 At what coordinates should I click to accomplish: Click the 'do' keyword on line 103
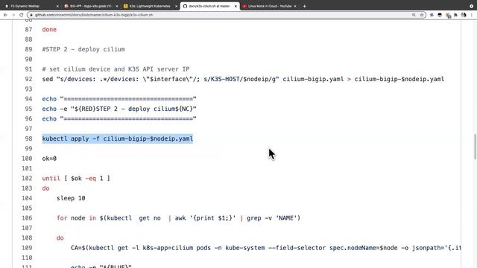45,188
